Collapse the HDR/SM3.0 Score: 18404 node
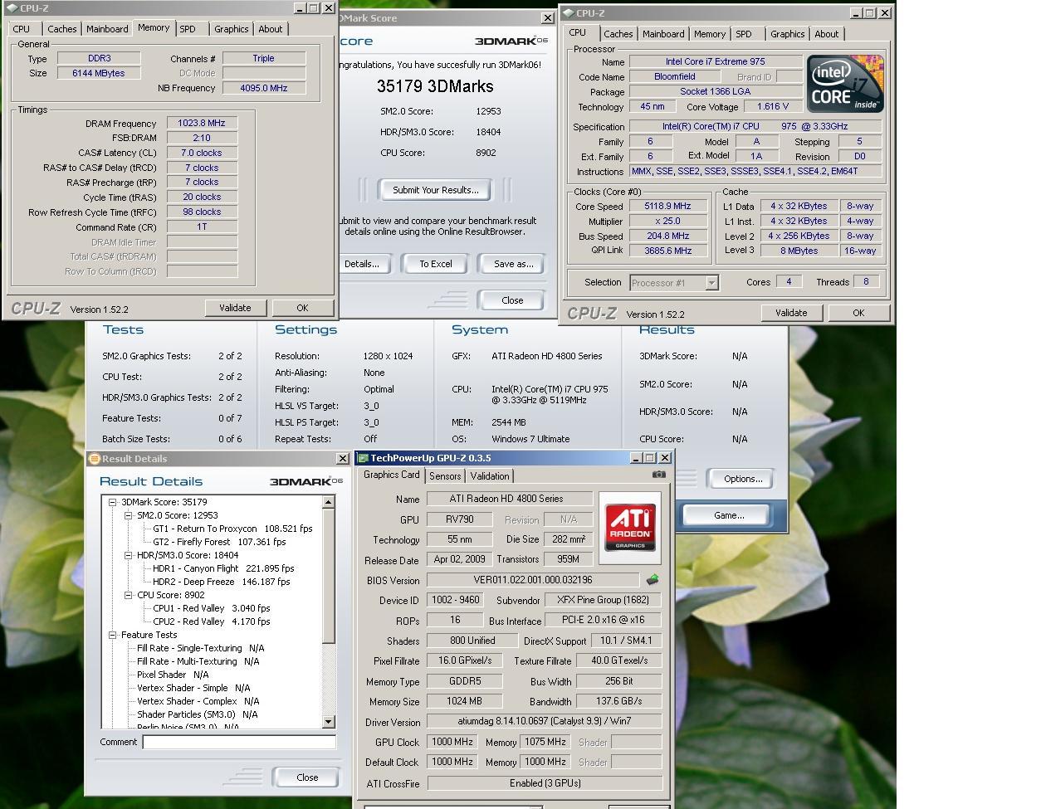 pyautogui.click(x=129, y=555)
